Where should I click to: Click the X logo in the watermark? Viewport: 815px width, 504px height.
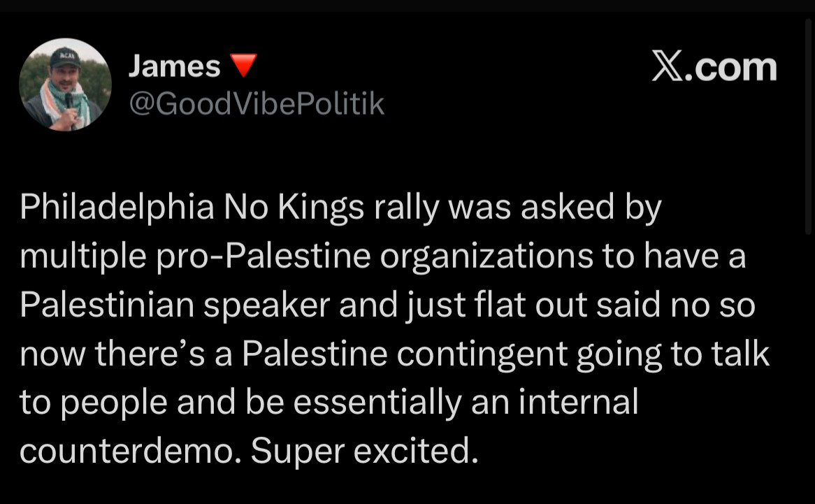click(x=669, y=68)
